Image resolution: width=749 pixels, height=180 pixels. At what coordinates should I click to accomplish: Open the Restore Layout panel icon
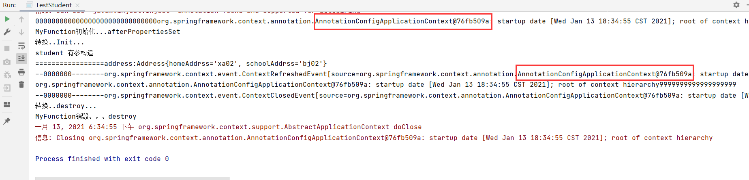[7, 105]
